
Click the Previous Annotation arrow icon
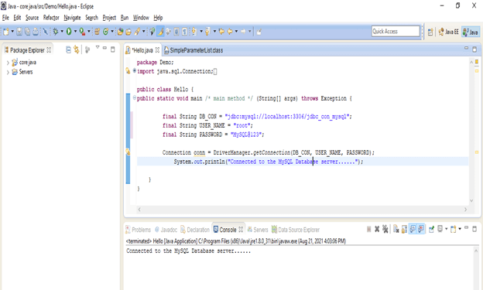point(207,32)
